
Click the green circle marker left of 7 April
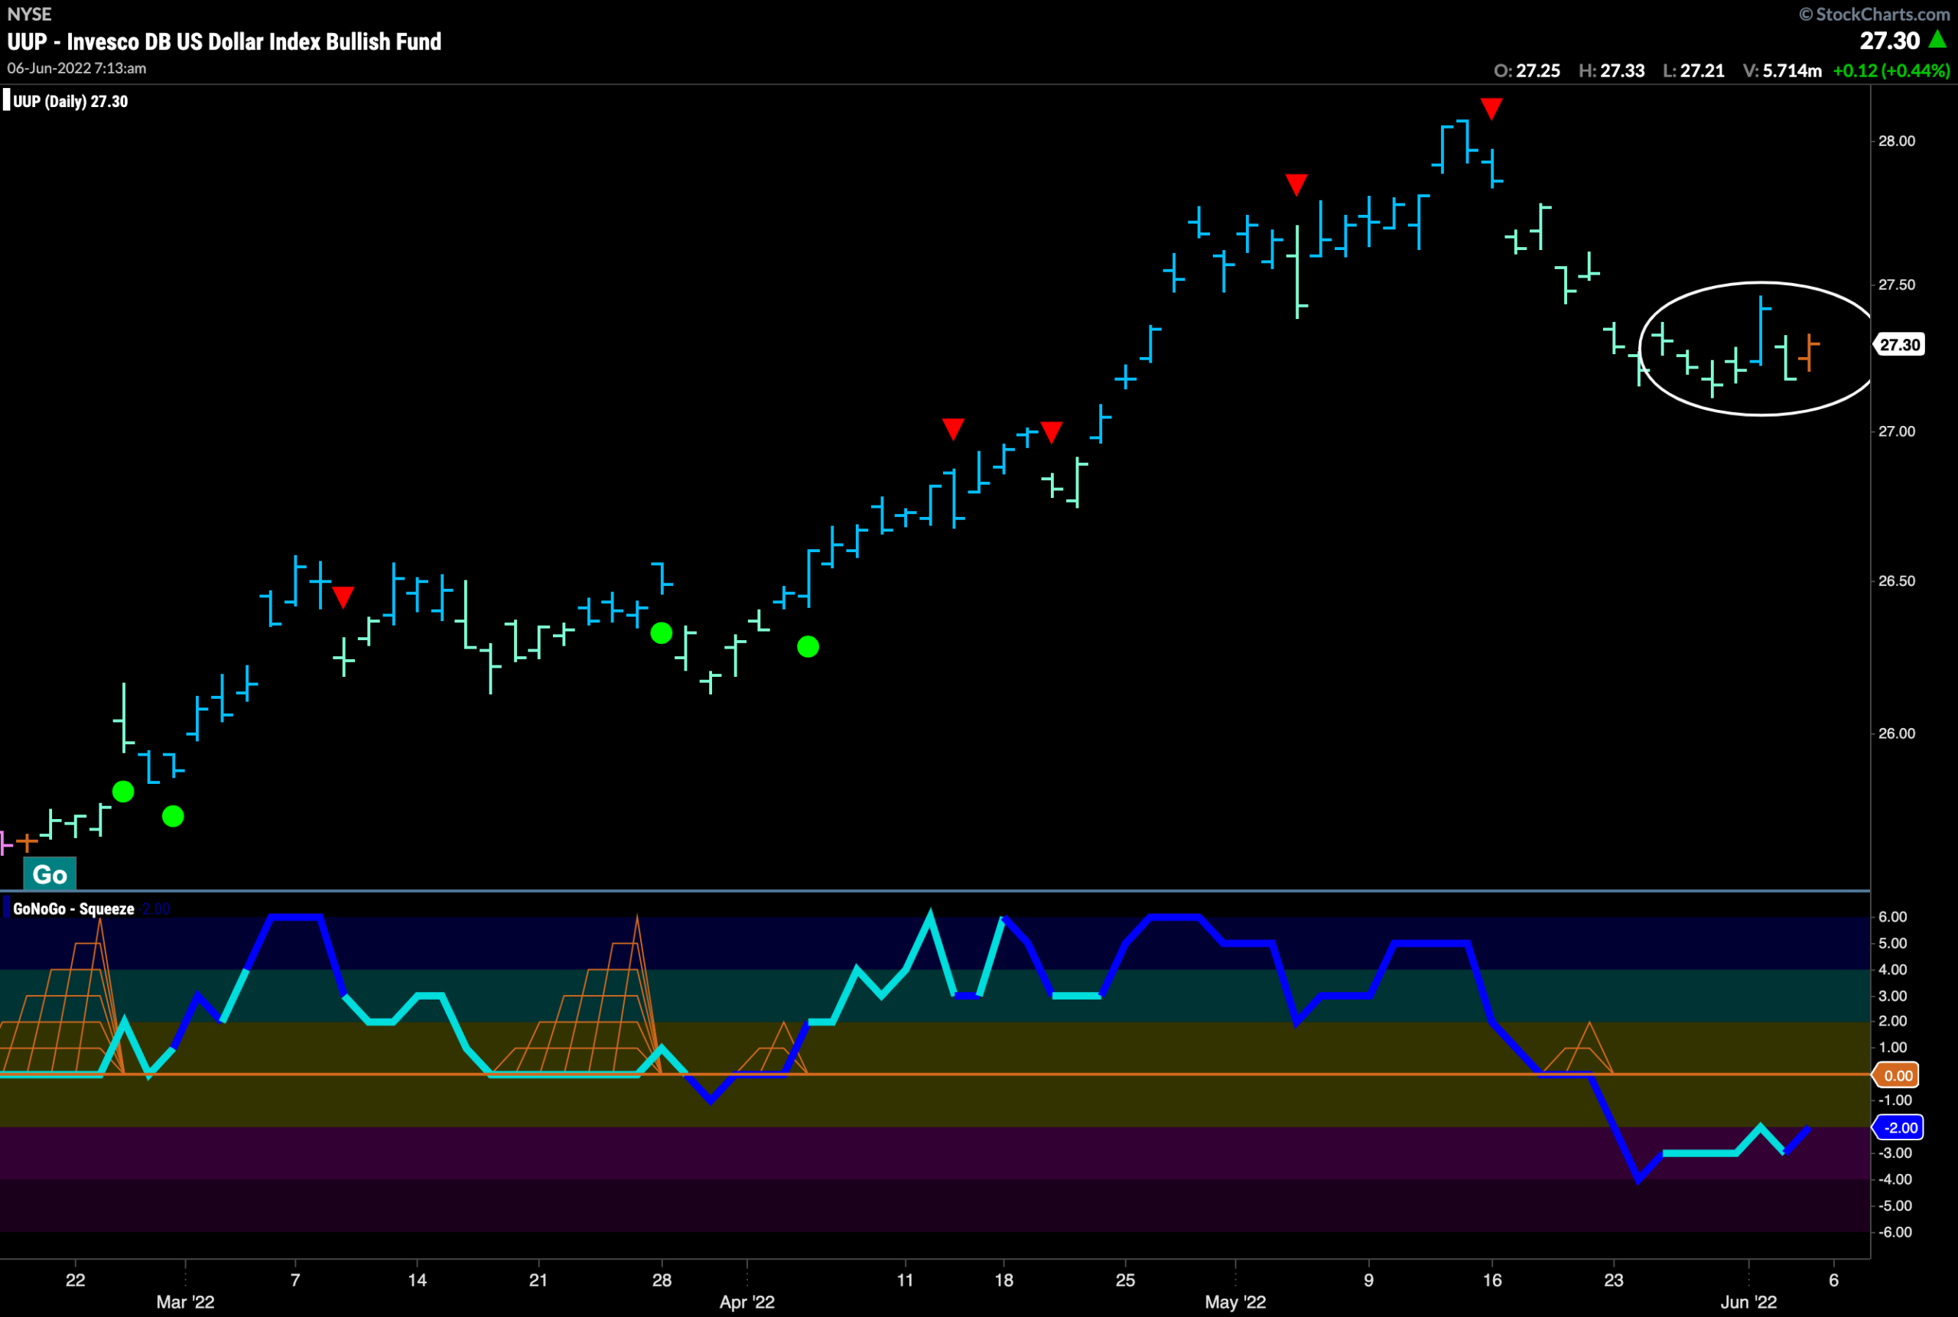807,647
